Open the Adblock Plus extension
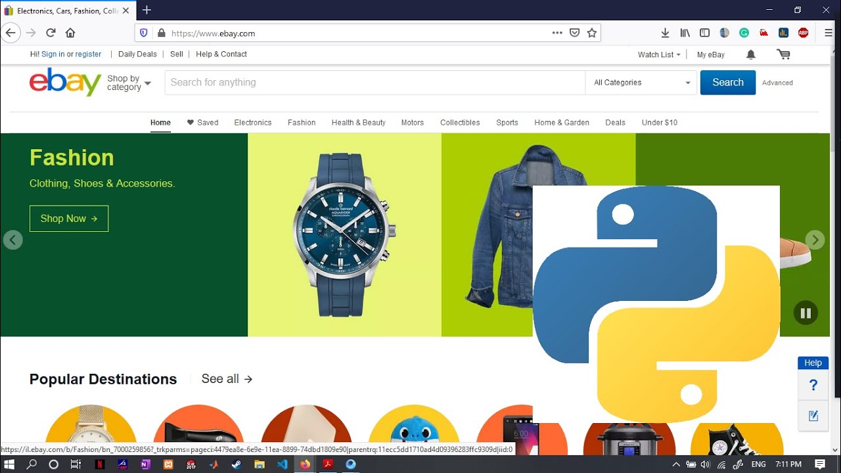Image resolution: width=841 pixels, height=473 pixels. [803, 33]
